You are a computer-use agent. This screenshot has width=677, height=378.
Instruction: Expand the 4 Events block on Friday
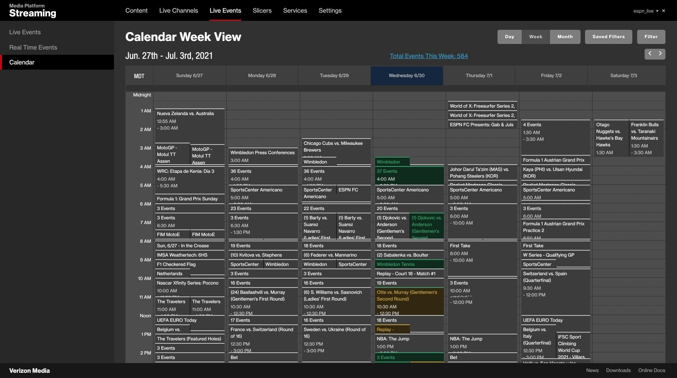(x=556, y=137)
